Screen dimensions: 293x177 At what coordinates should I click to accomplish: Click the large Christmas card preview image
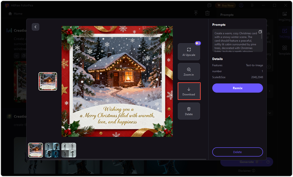pyautogui.click(x=117, y=81)
